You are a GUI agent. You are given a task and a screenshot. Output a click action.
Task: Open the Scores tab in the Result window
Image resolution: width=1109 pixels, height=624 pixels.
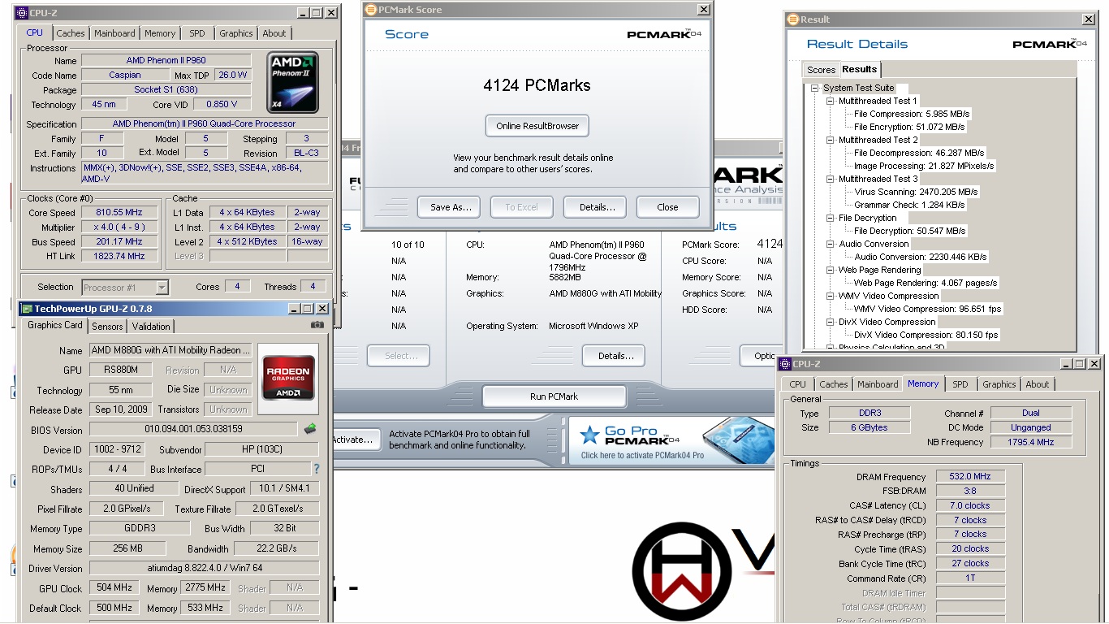click(821, 70)
